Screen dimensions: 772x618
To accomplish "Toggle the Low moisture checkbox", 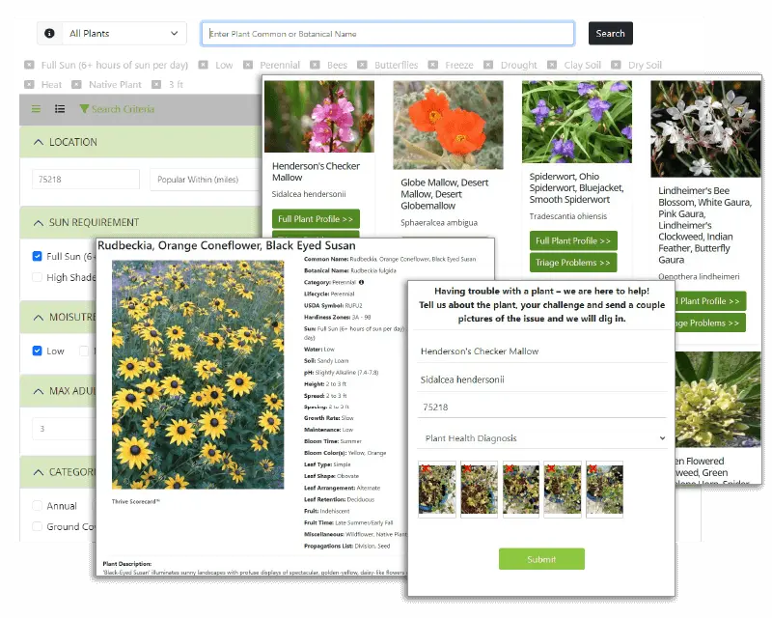I will [x=37, y=351].
